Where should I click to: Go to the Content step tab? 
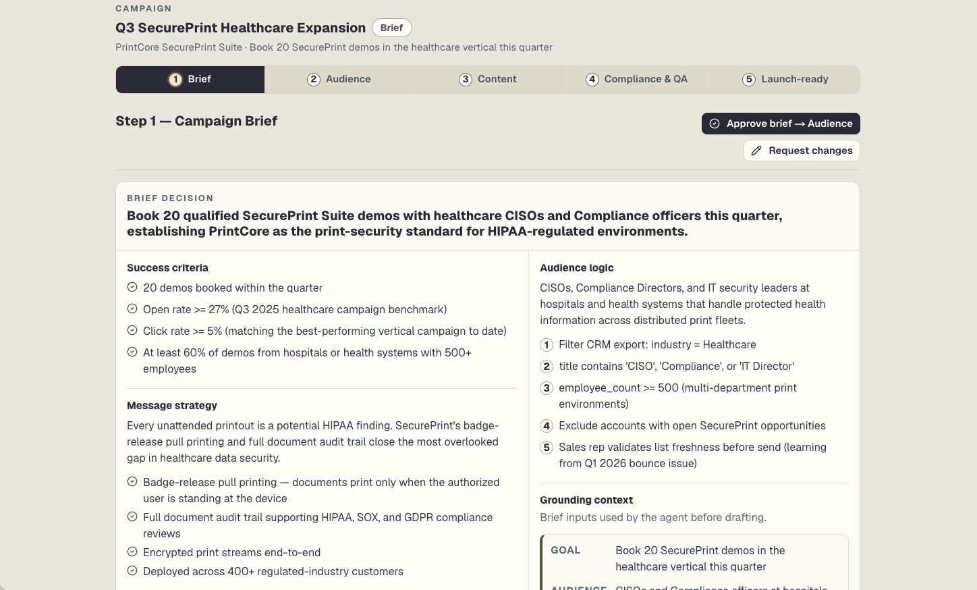pyautogui.click(x=488, y=80)
